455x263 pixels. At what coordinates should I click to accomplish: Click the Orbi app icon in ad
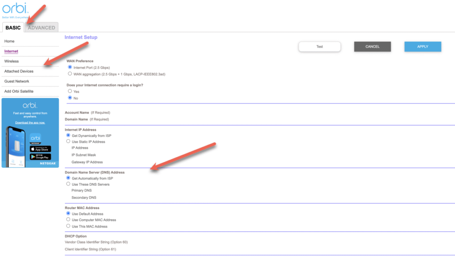pyautogui.click(x=36, y=138)
